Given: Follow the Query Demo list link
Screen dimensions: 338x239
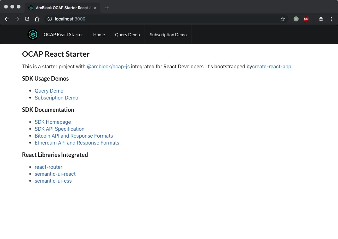Looking at the screenshot, I should [x=49, y=91].
